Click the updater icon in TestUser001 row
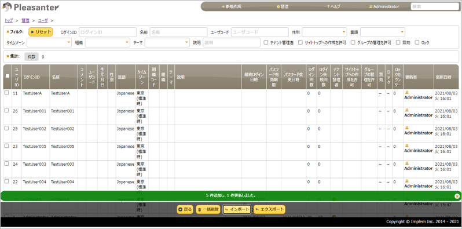Viewport: 462px width, 229px height. pos(407,110)
